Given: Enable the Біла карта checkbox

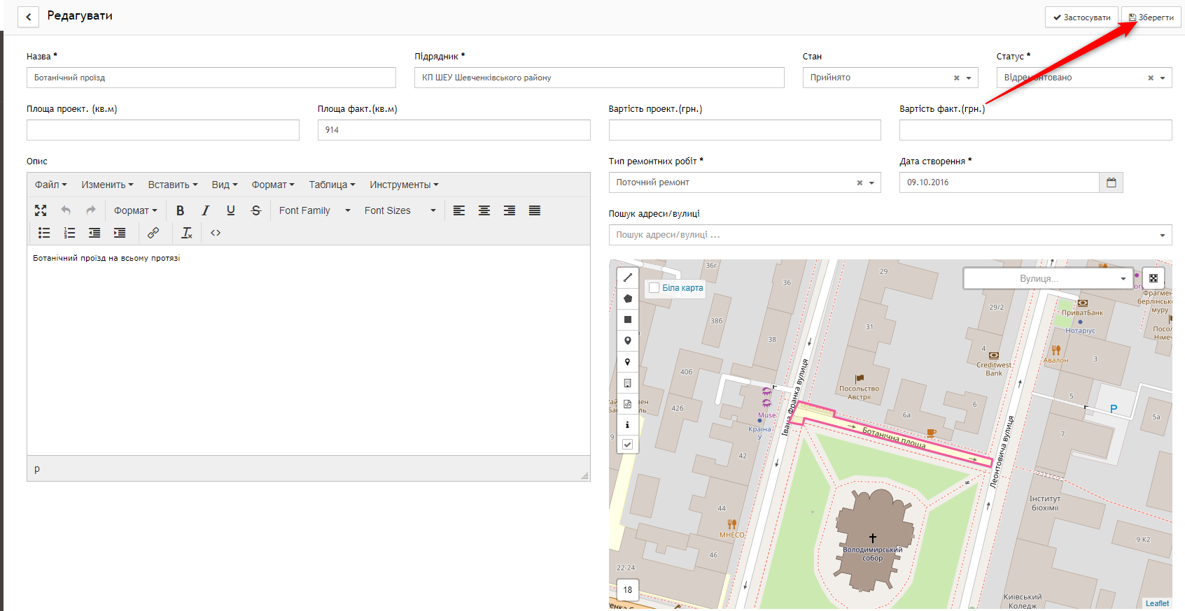Looking at the screenshot, I should tap(654, 288).
